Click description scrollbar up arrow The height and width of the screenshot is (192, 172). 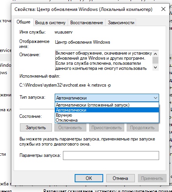point(155,53)
